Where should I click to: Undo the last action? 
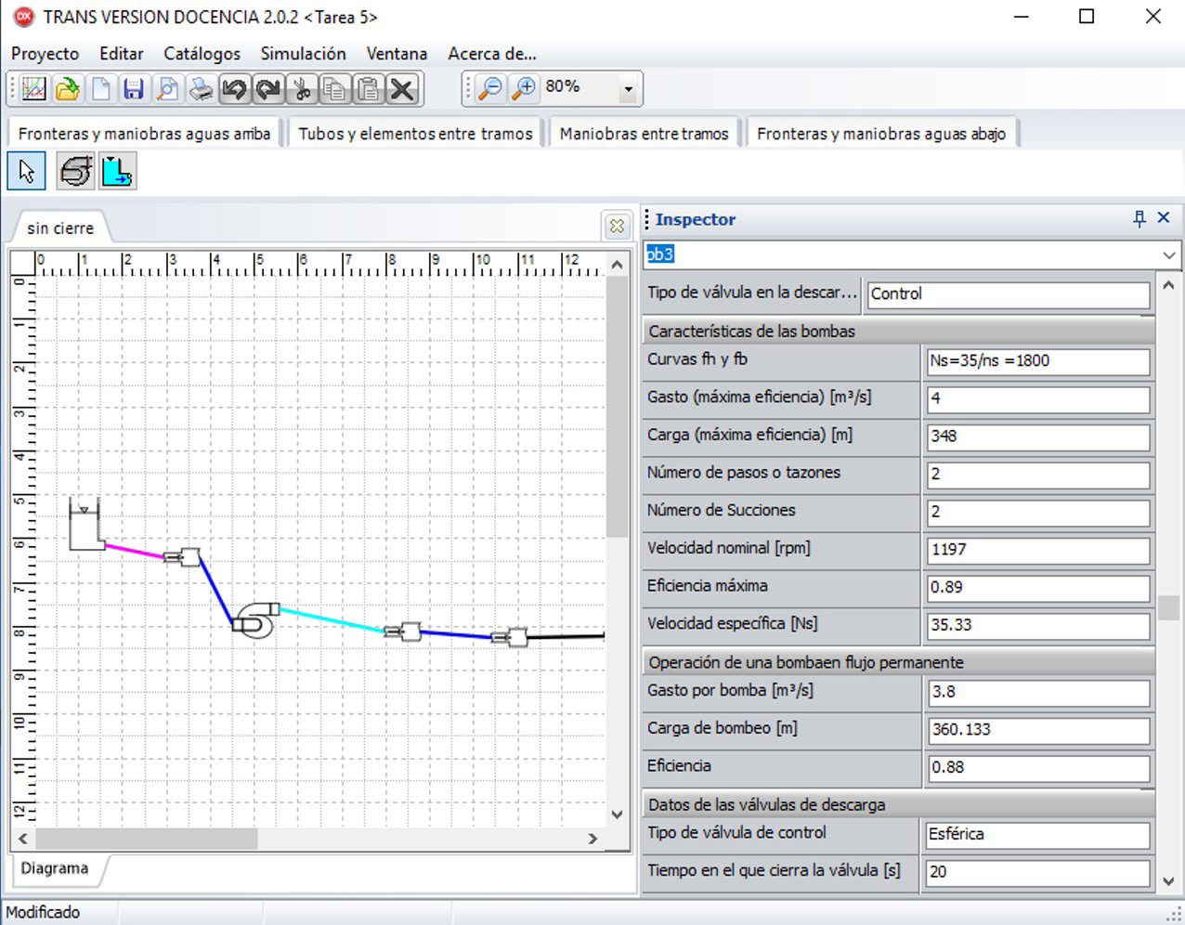pyautogui.click(x=234, y=89)
